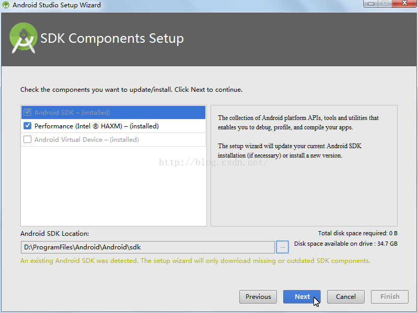This screenshot has width=418, height=313.
Task: Click the component description text panel
Action: coord(304,165)
